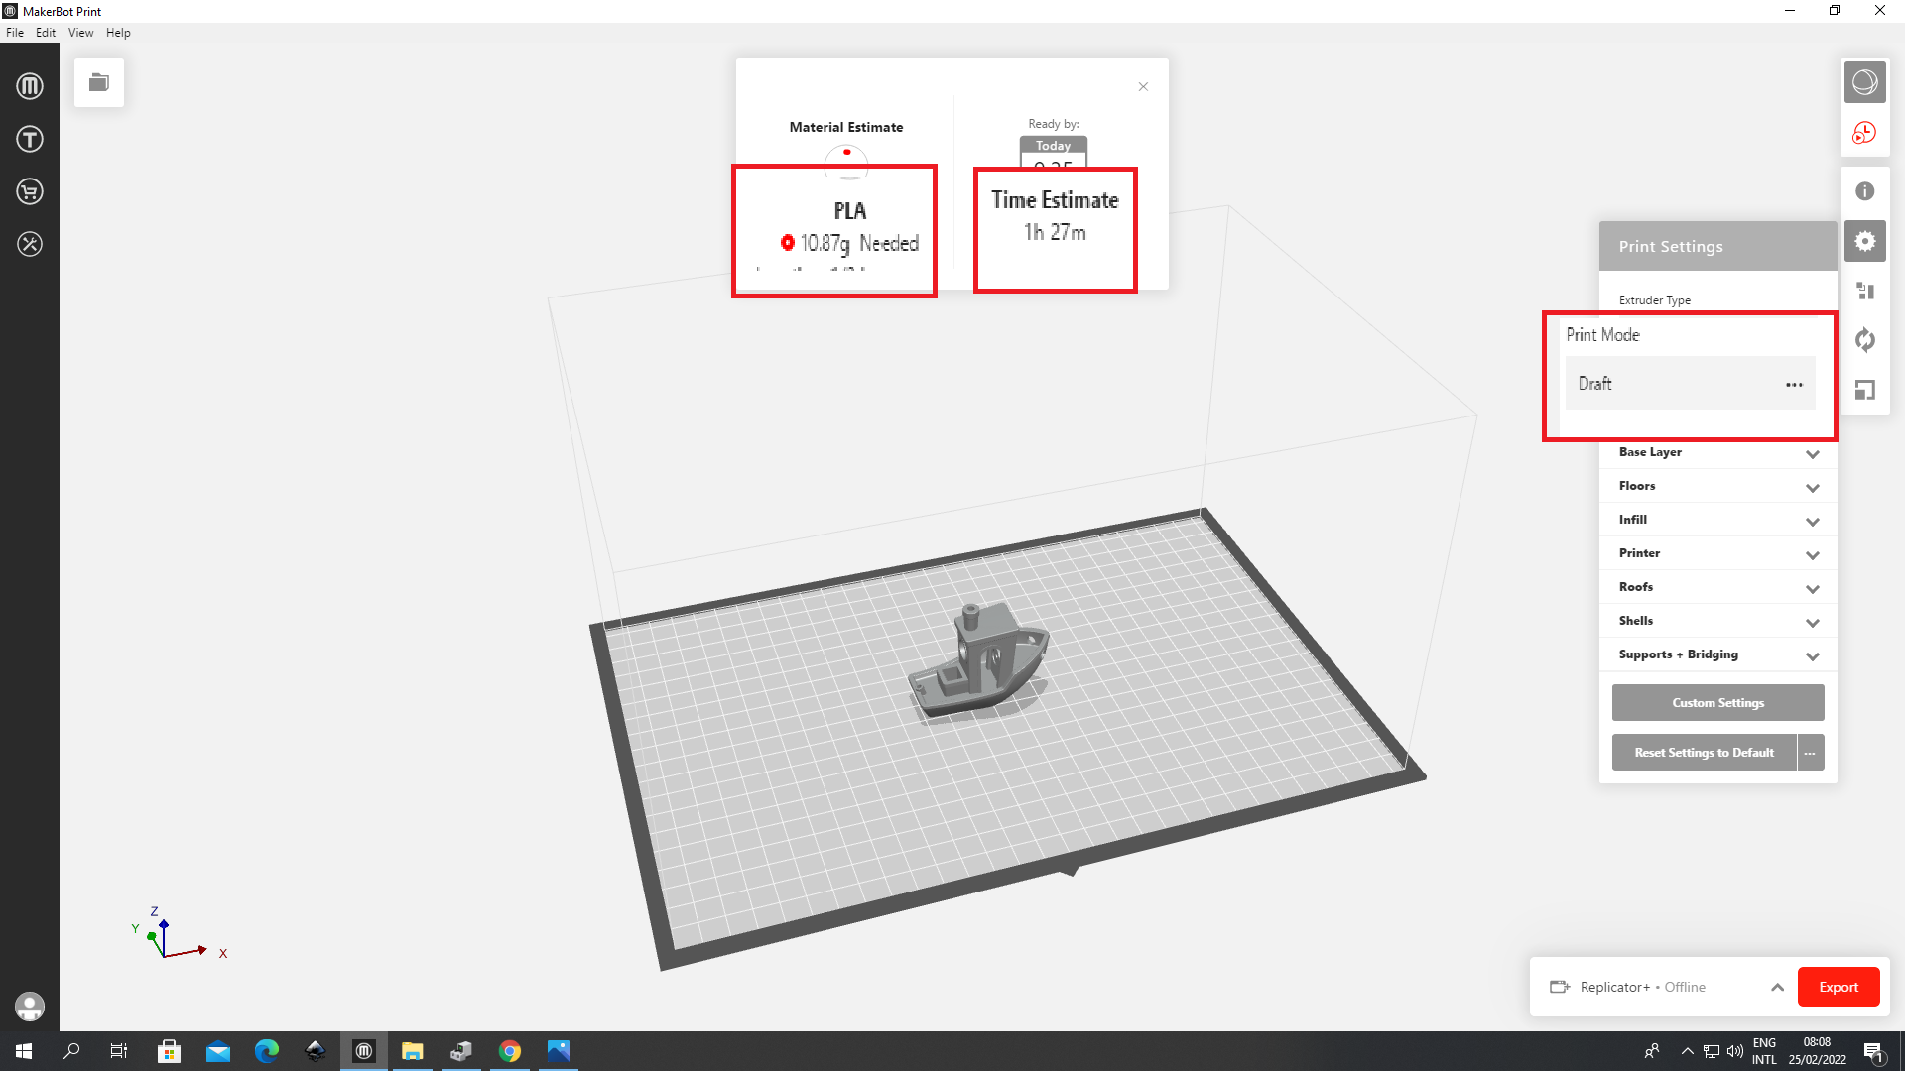This screenshot has width=1905, height=1071.
Task: Select the Draft print mode field
Action: [x=1691, y=384]
